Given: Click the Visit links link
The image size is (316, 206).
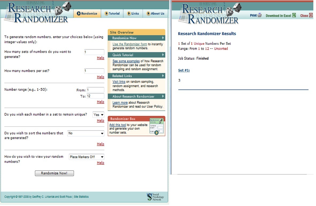Looking at the screenshot, I should (119, 82).
